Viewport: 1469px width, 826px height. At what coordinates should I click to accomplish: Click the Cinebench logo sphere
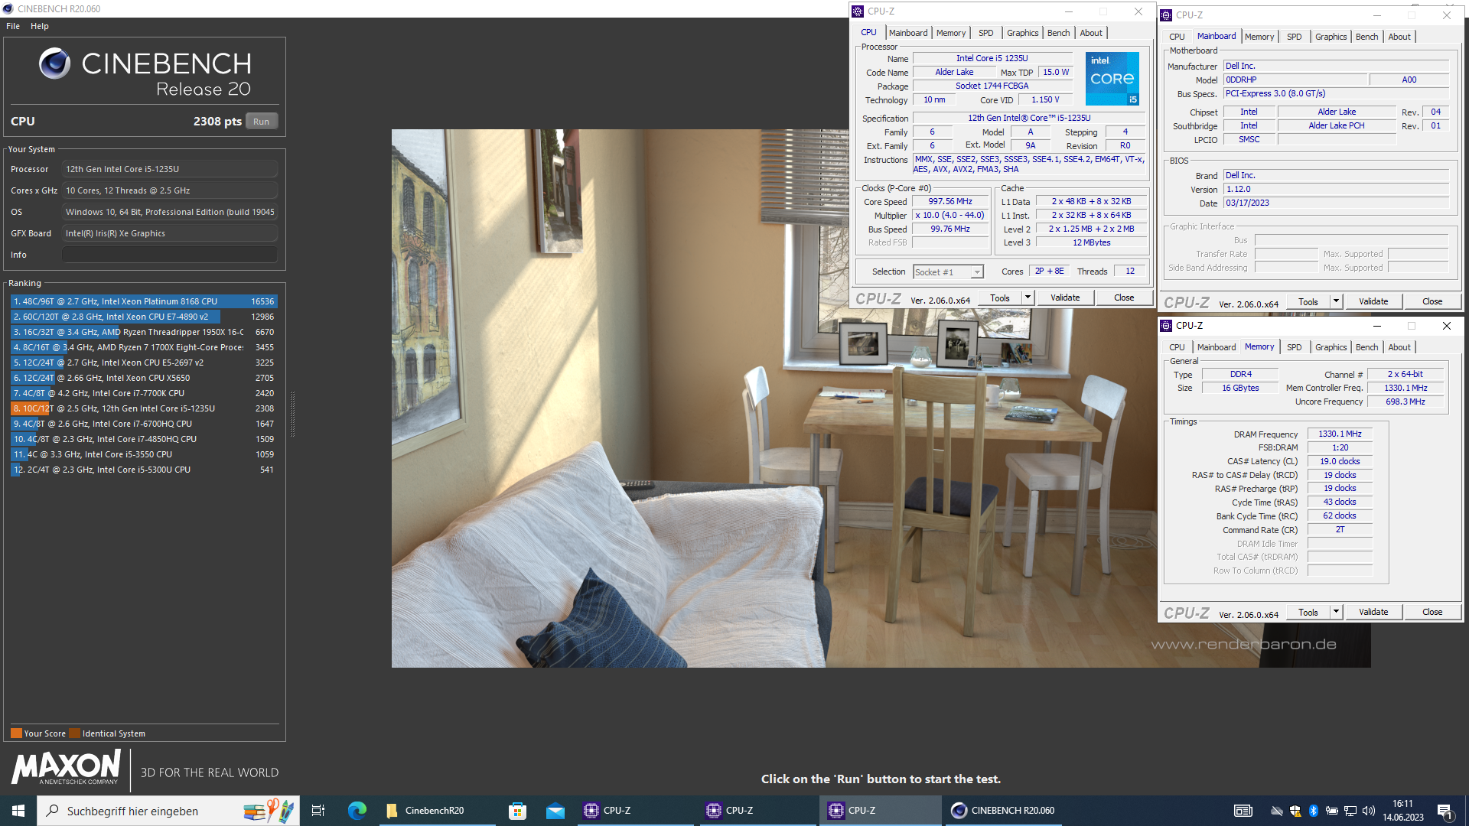coord(54,63)
